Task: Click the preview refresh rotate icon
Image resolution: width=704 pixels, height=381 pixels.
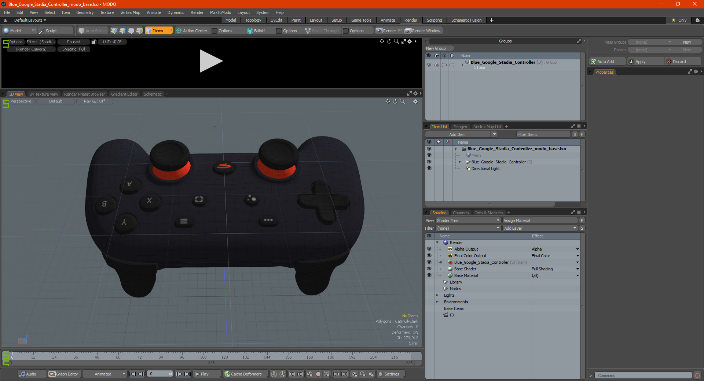Action: (x=389, y=41)
